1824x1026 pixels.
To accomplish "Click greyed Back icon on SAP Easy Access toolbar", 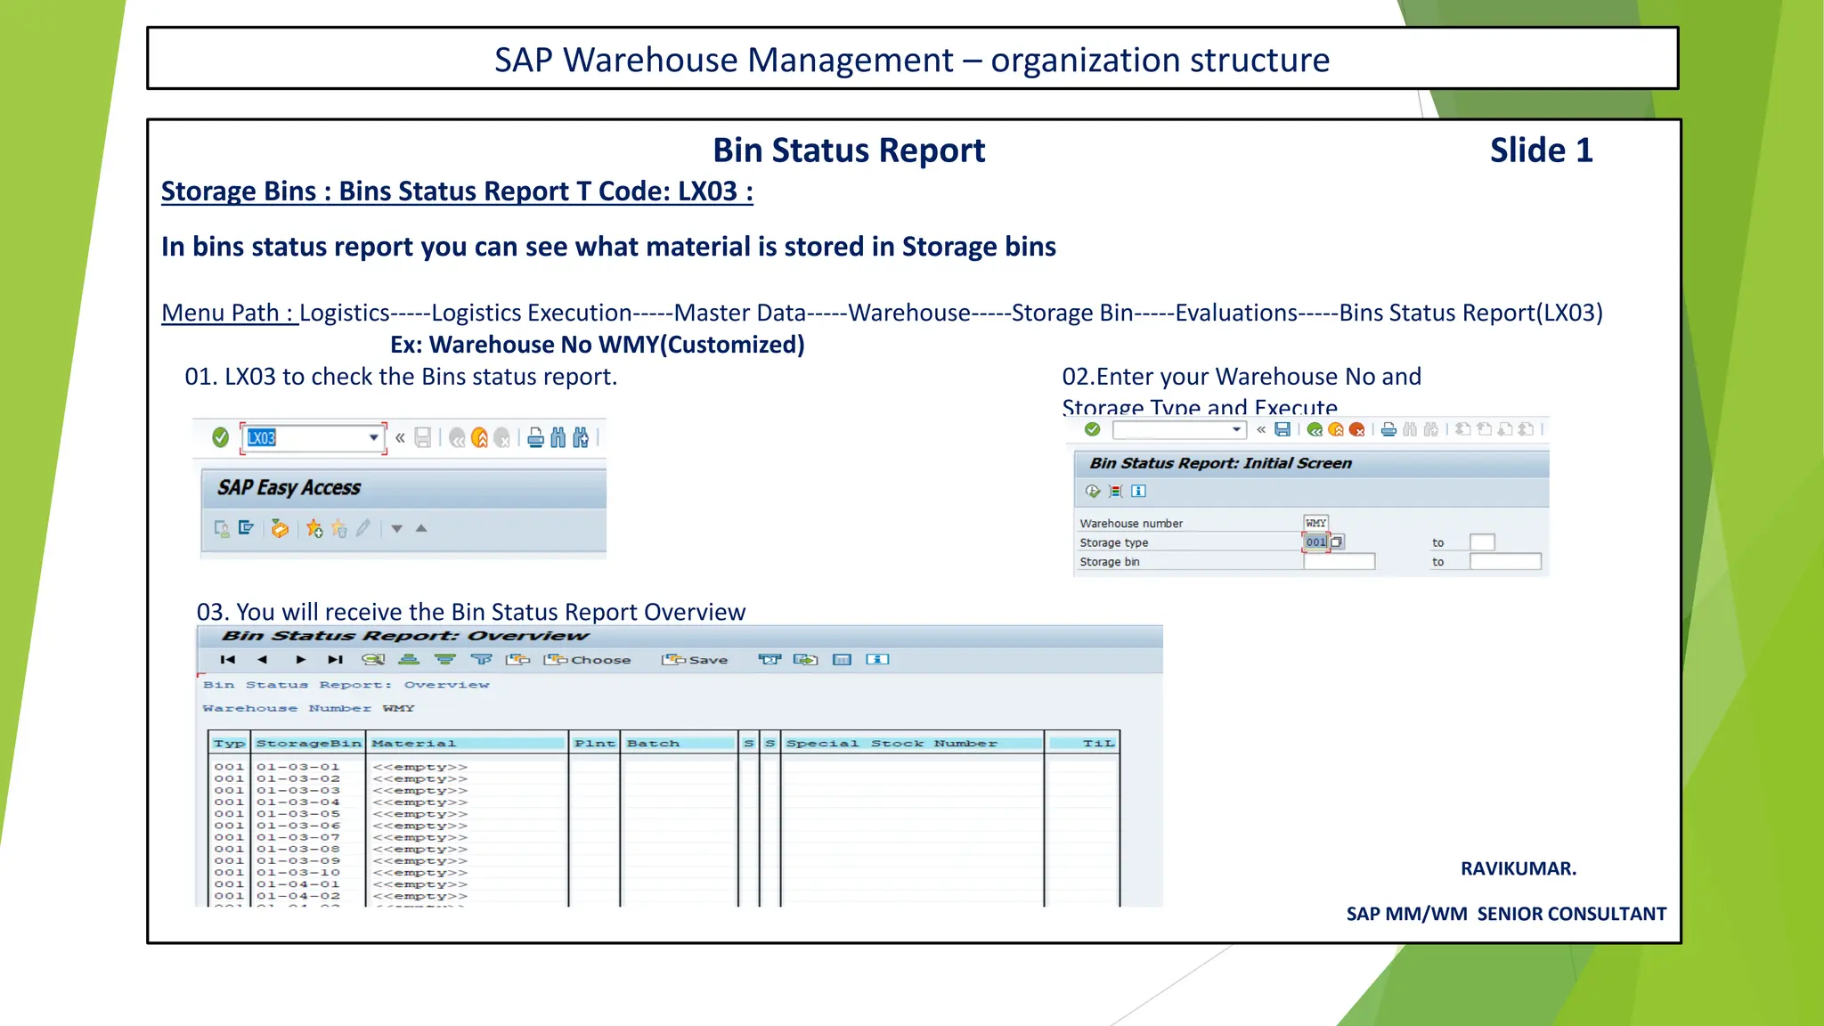I will coord(458,438).
